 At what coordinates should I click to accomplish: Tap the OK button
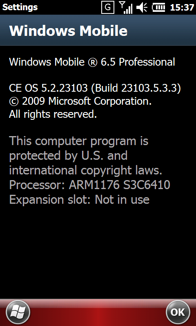click(178, 312)
